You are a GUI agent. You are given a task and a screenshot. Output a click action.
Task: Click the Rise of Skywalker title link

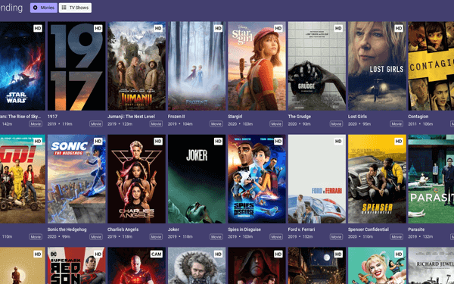click(x=20, y=117)
